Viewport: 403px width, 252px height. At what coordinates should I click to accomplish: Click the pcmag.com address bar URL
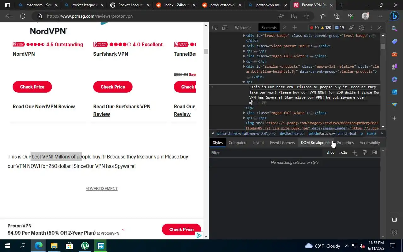click(x=90, y=16)
